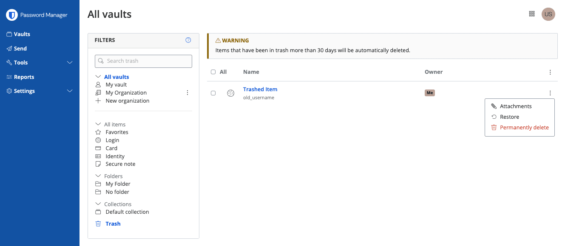Open the table header options menu

click(550, 72)
